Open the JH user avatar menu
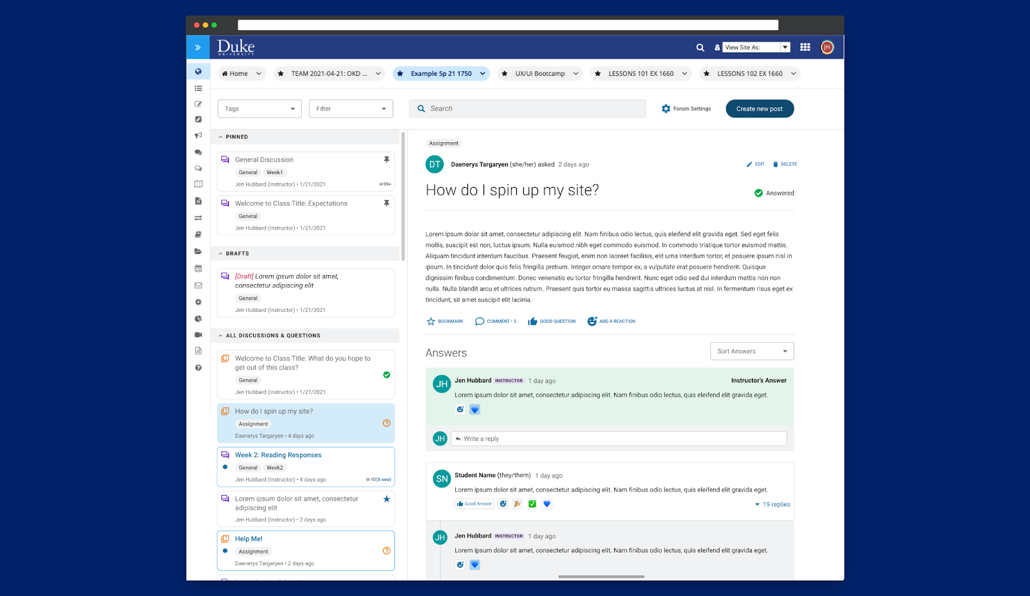Viewport: 1030px width, 596px height. [827, 47]
